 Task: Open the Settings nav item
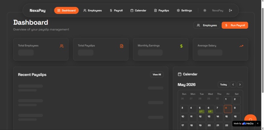[x=184, y=10]
